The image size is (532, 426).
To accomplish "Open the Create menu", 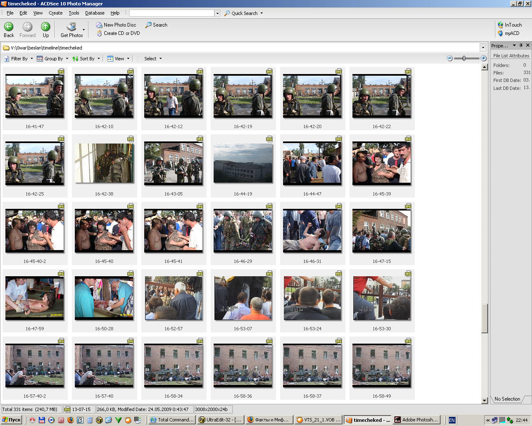I will coord(56,13).
